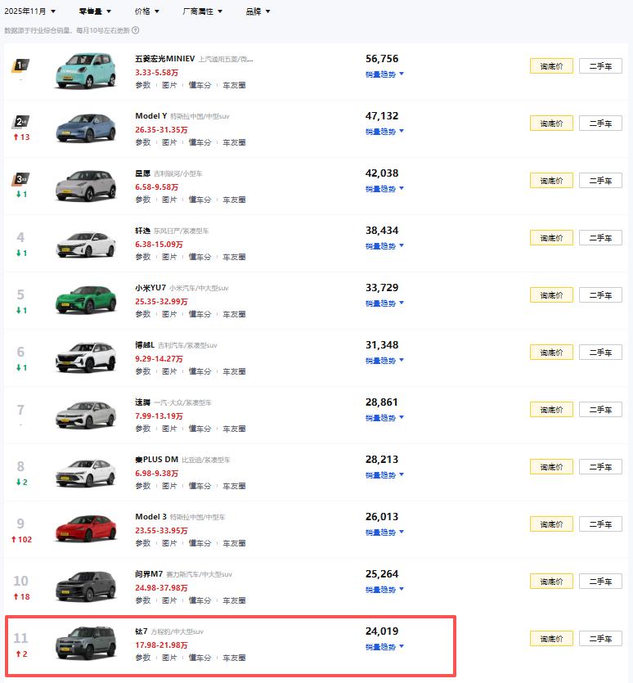The width and height of the screenshot is (633, 683).
Task: Open 懂车分 link under 钛7
Action: 200,658
